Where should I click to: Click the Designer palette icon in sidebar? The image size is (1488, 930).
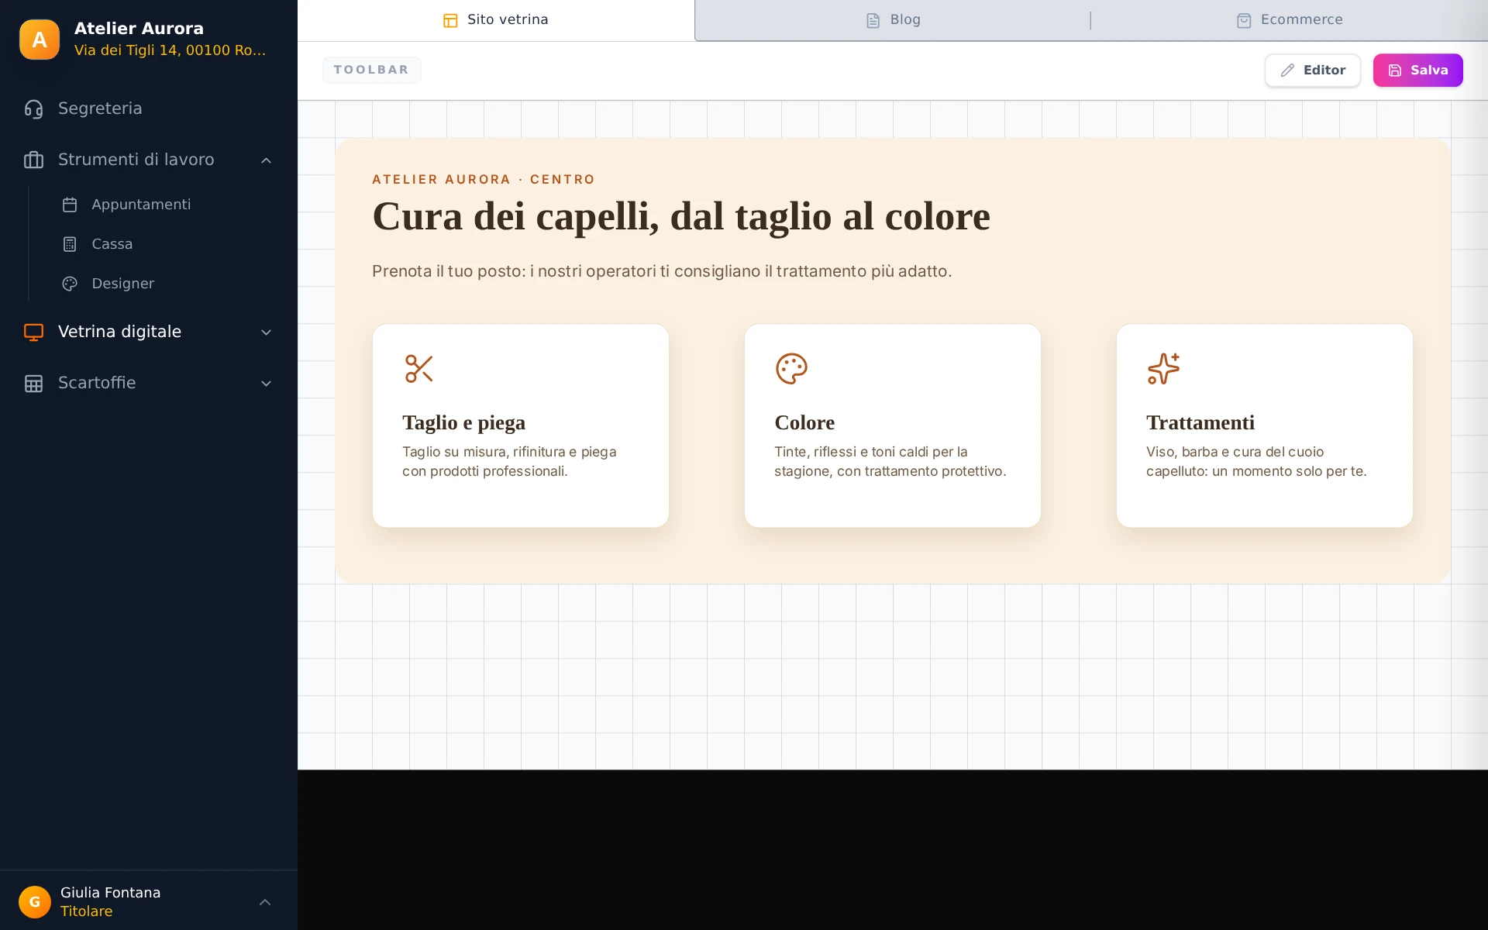click(70, 284)
